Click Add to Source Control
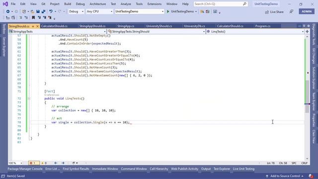The height and width of the screenshot is (179, 318). point(285,176)
